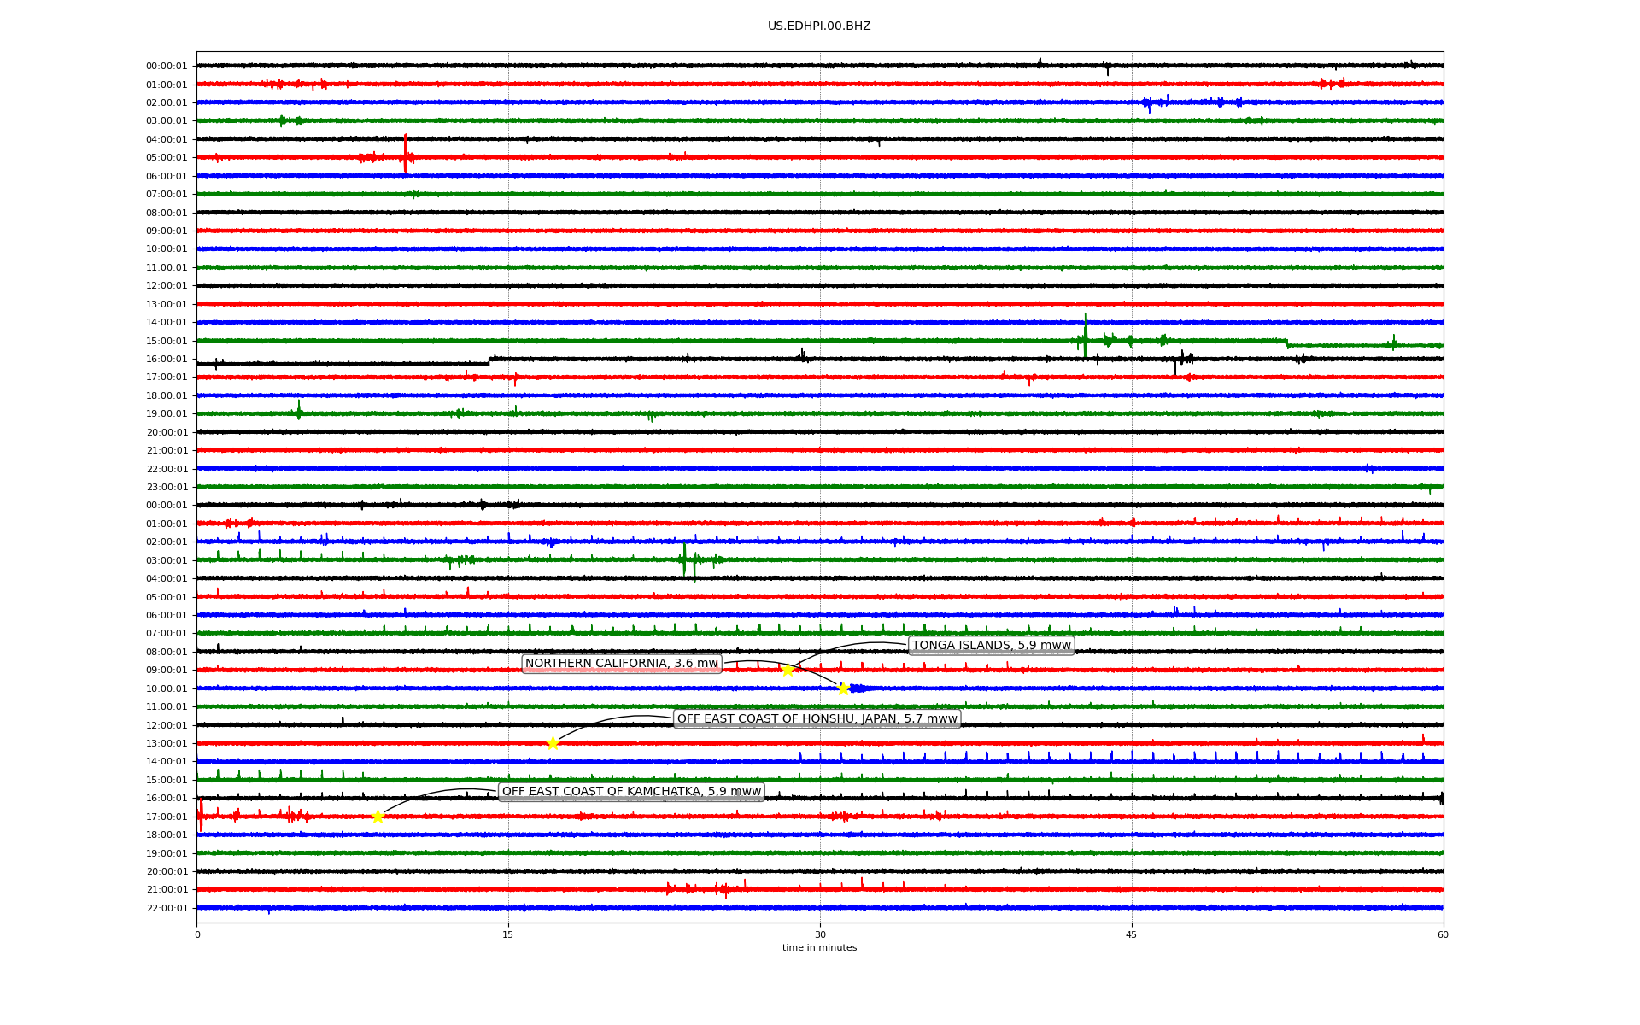Viewport: 1640px width, 1025px height.
Task: Click the 45 tick on the time axis
Action: coord(1132,934)
